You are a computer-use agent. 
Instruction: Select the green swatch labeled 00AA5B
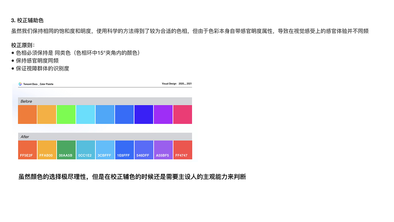66,150
